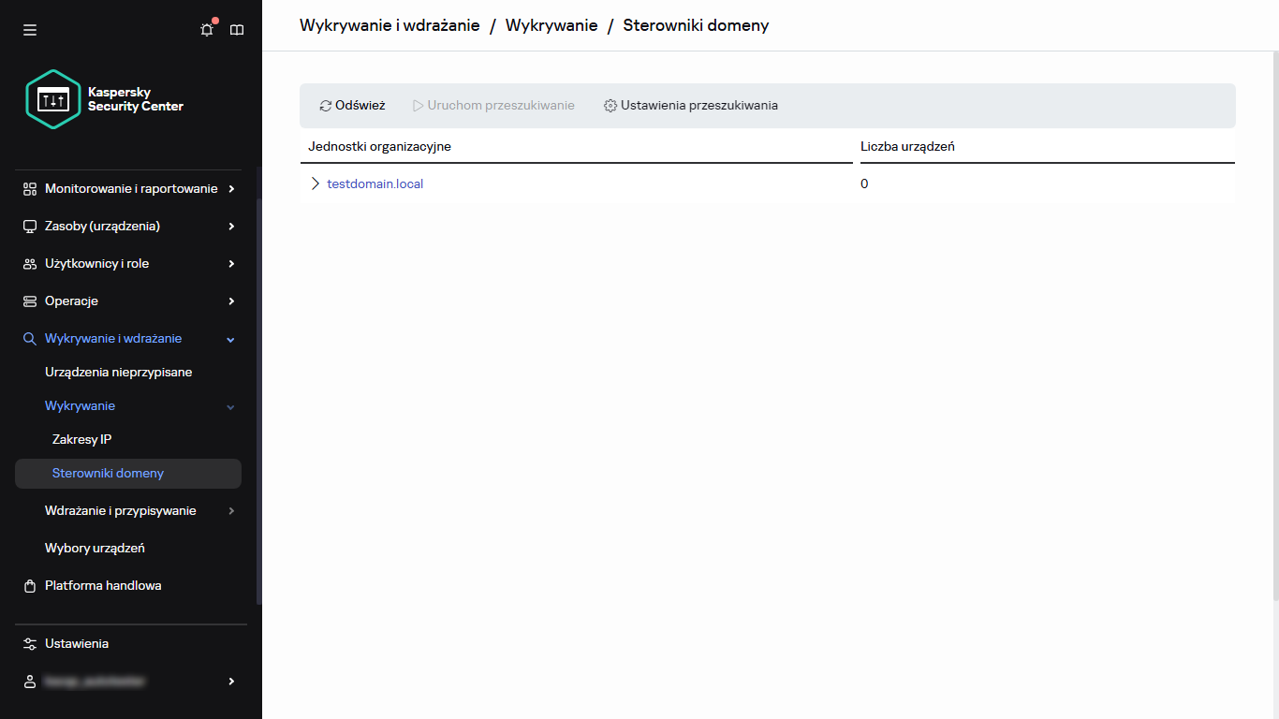Click Odśwież to refresh the list
The image size is (1279, 719).
pos(352,105)
